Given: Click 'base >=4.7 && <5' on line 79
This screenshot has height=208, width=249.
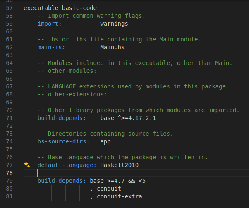Looking at the screenshot, I should [x=118, y=181].
